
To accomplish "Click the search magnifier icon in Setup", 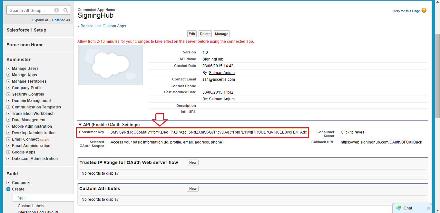I will 65,10.
